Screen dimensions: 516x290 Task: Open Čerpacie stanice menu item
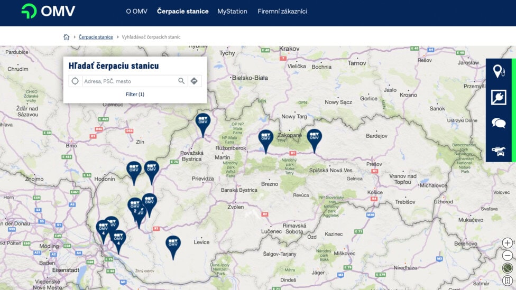click(x=182, y=11)
